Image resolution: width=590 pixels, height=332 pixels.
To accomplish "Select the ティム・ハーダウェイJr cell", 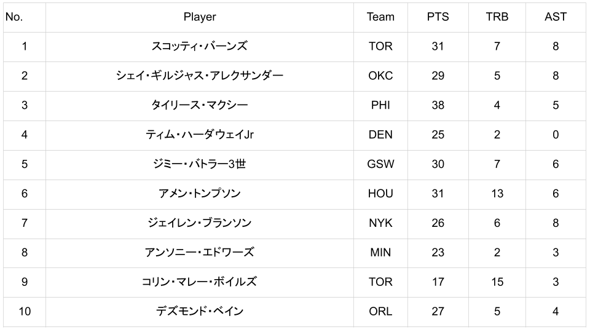I will 200,135.
